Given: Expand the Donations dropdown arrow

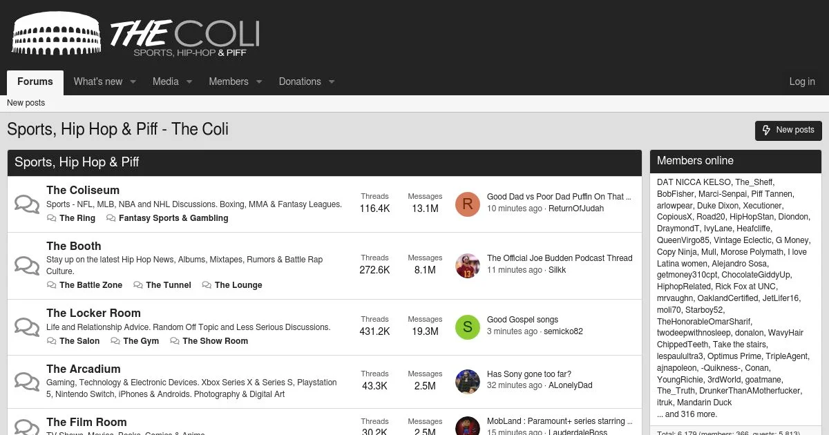Looking at the screenshot, I should pyautogui.click(x=332, y=81).
